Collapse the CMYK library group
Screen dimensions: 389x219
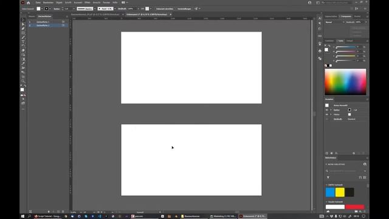coord(326,185)
